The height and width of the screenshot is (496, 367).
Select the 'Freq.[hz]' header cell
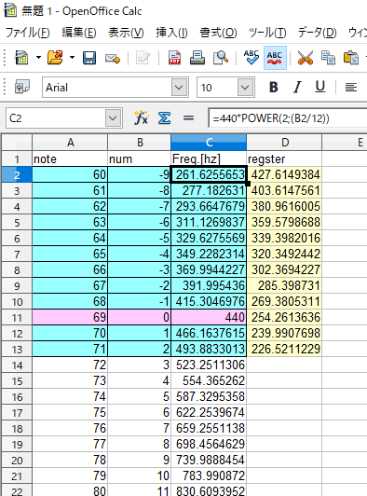(x=209, y=158)
